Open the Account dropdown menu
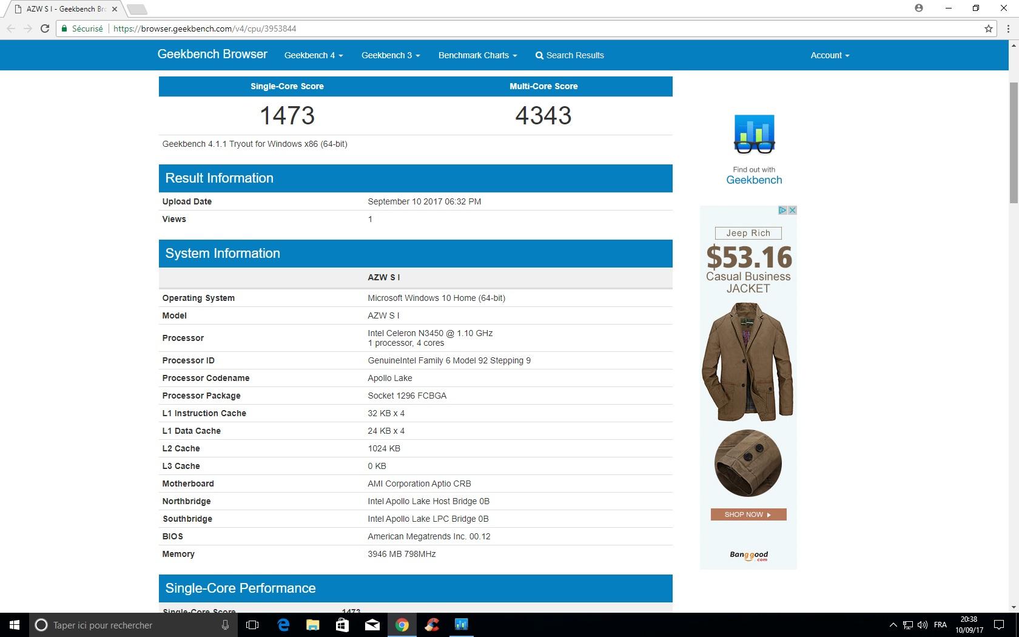This screenshot has width=1019, height=637. (830, 55)
